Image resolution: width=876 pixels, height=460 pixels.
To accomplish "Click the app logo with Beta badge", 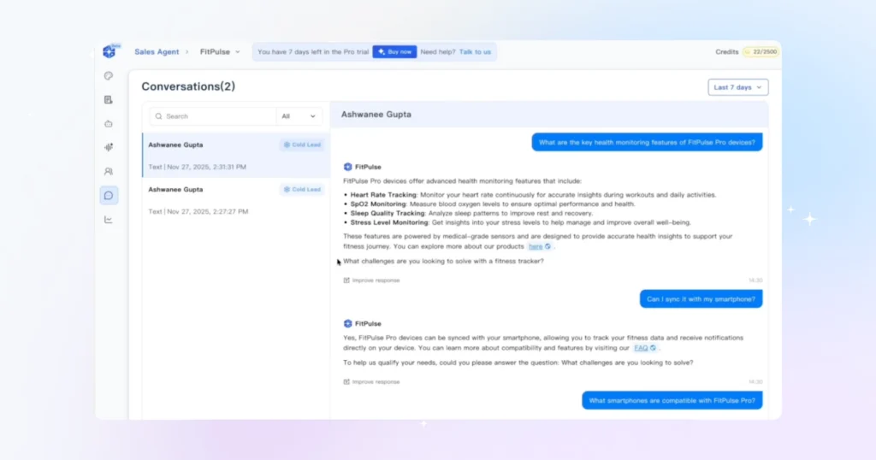I will tap(110, 51).
